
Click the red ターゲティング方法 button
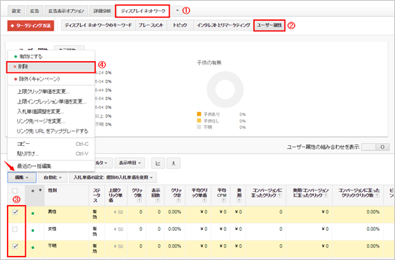tap(31, 26)
